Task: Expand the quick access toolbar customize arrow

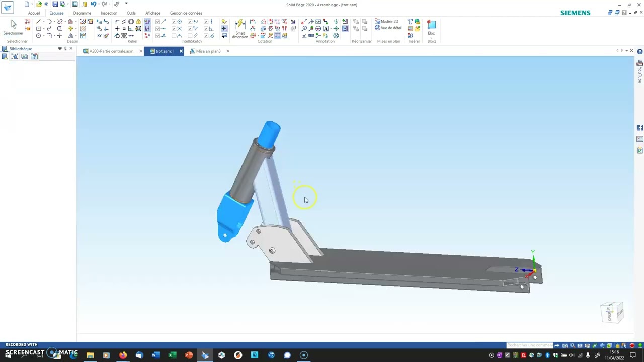Action: pyautogui.click(x=126, y=3)
